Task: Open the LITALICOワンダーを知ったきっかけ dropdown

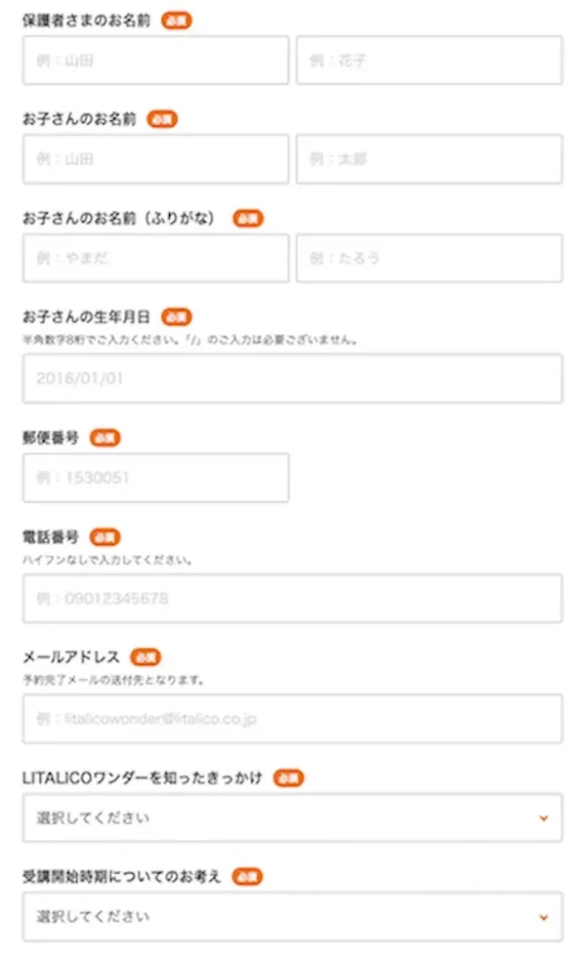Action: [x=292, y=817]
